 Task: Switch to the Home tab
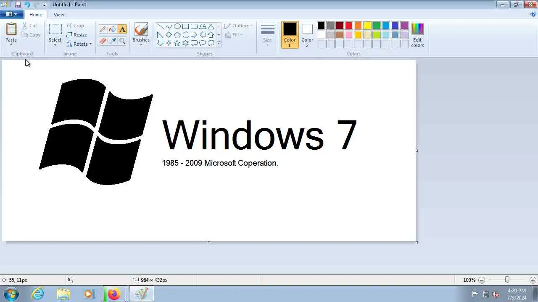(36, 15)
